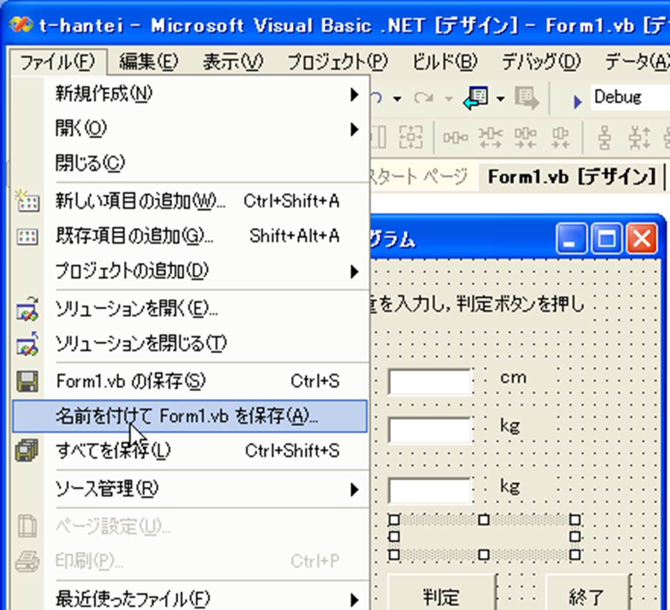Click the 終了 button on the form
Screen dimensions: 670x610
587,596
